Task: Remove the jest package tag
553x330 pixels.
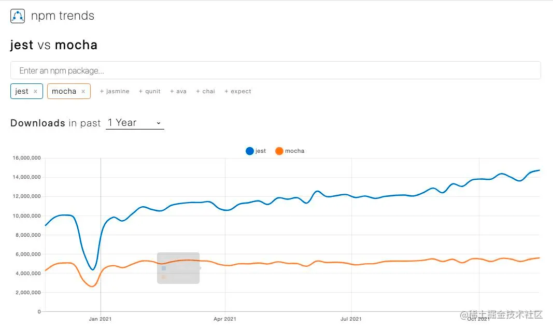Action: point(35,92)
